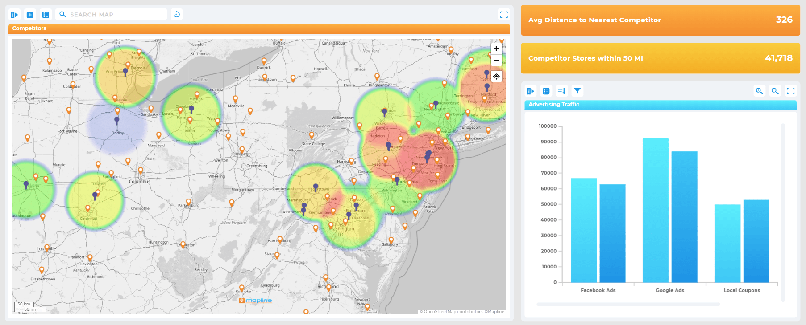Viewport: 806px width, 325px height.
Task: Open the OpenStreetMap contributors link
Action: [x=453, y=312]
